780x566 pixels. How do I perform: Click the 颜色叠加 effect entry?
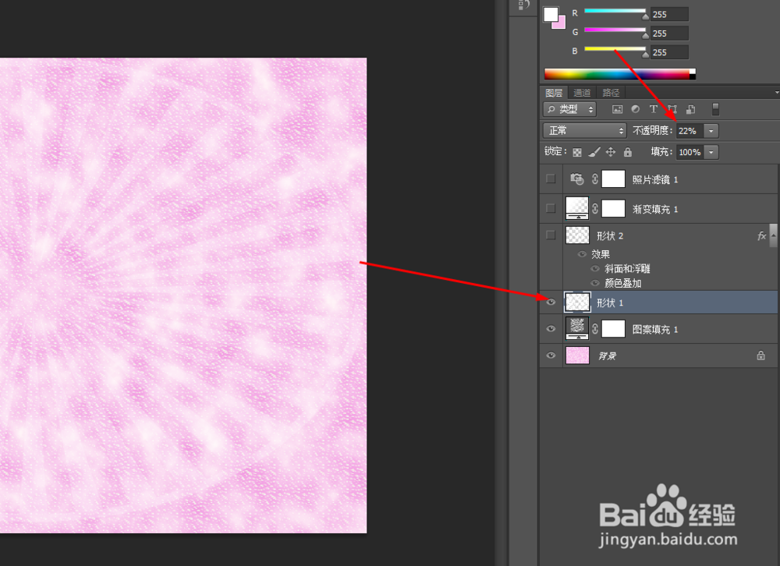[x=622, y=283]
